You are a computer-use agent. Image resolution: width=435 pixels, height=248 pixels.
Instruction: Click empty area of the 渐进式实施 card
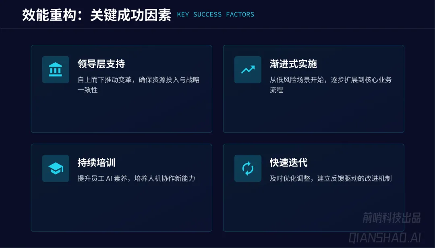click(313, 114)
